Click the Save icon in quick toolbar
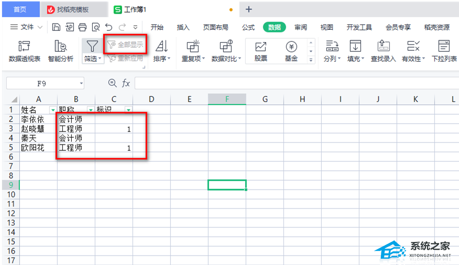 56,27
